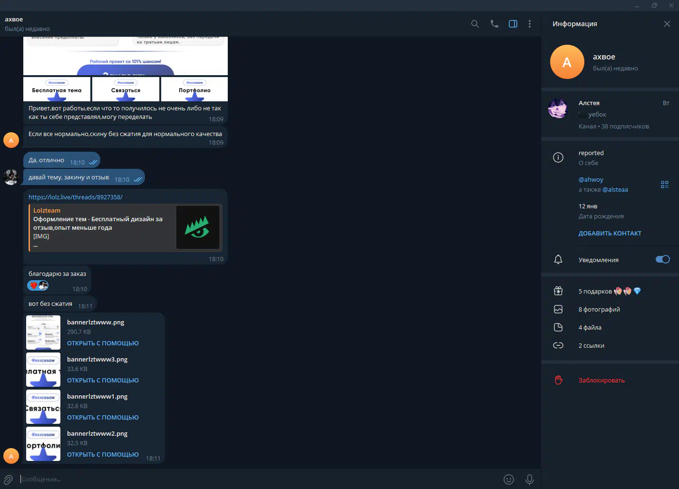Click bannerlztwww2.png file thumbnail
This screenshot has width=679, height=489.
click(43, 444)
